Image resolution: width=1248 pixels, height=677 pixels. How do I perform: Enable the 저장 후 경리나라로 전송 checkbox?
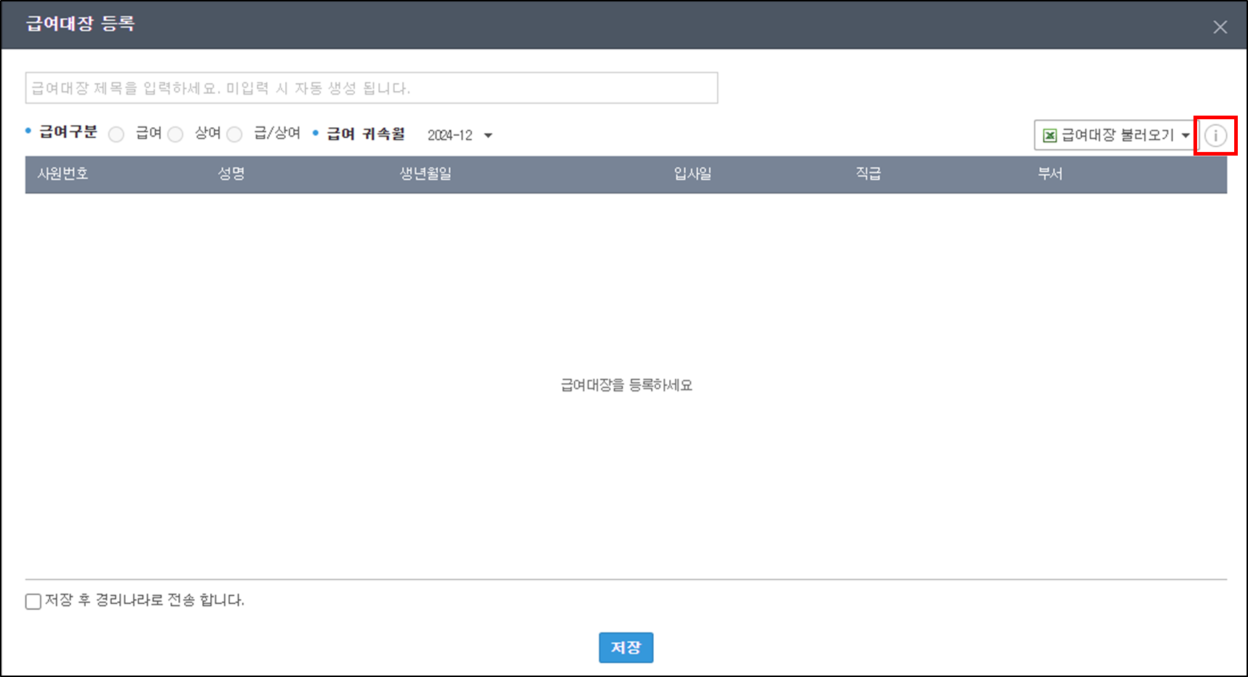(x=33, y=601)
